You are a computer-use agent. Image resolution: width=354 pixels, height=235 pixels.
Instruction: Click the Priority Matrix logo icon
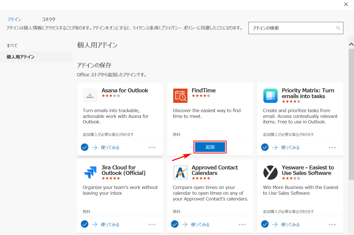click(270, 96)
